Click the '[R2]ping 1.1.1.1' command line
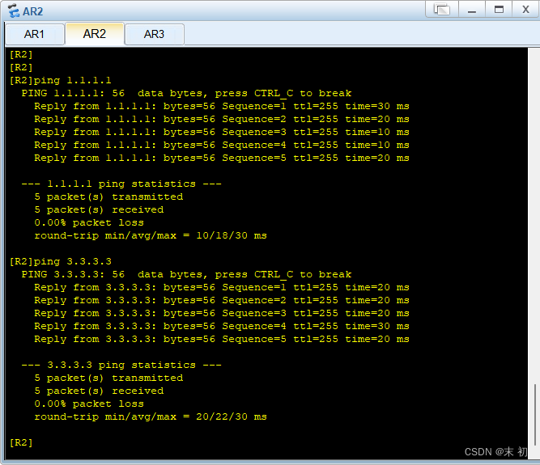The image size is (540, 465). [x=61, y=81]
